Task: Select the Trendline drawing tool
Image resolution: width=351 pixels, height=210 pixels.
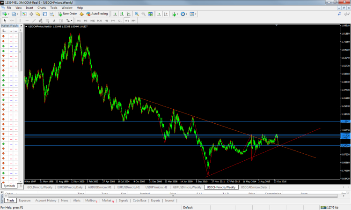Action: [34, 21]
